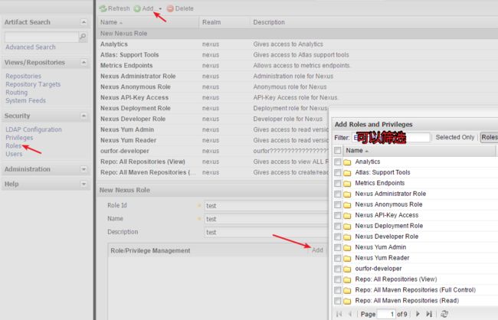Open LDAP Configuration link
The width and height of the screenshot is (498, 320).
(x=34, y=129)
